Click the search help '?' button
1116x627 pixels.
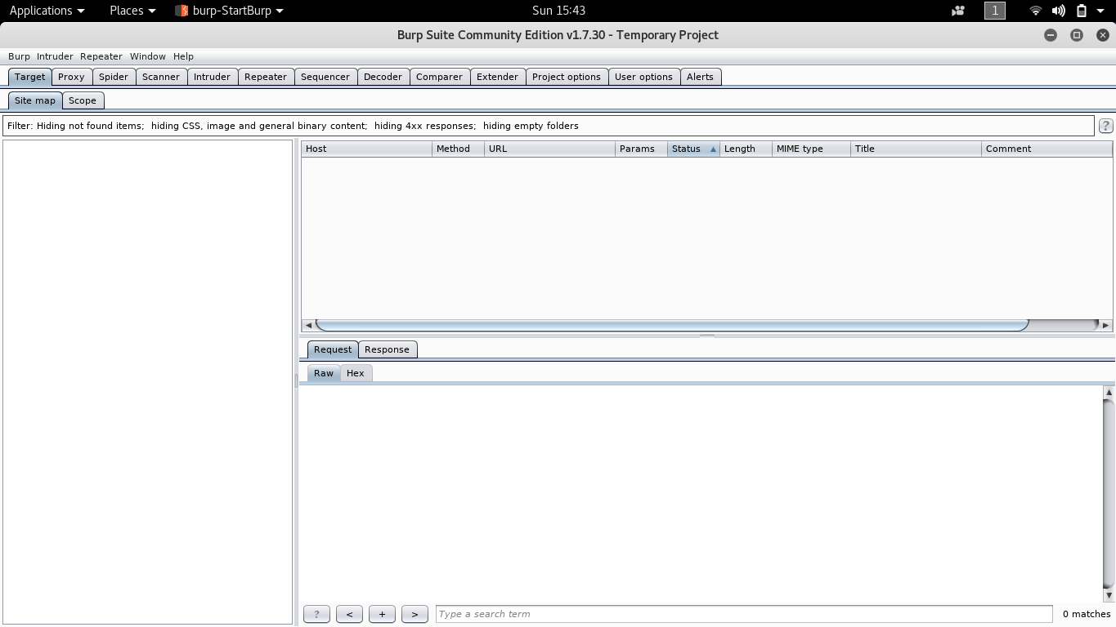(316, 614)
